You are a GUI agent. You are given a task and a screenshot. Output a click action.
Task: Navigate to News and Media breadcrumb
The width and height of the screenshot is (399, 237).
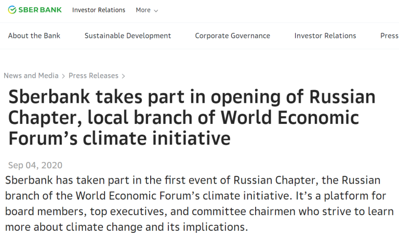(x=31, y=76)
